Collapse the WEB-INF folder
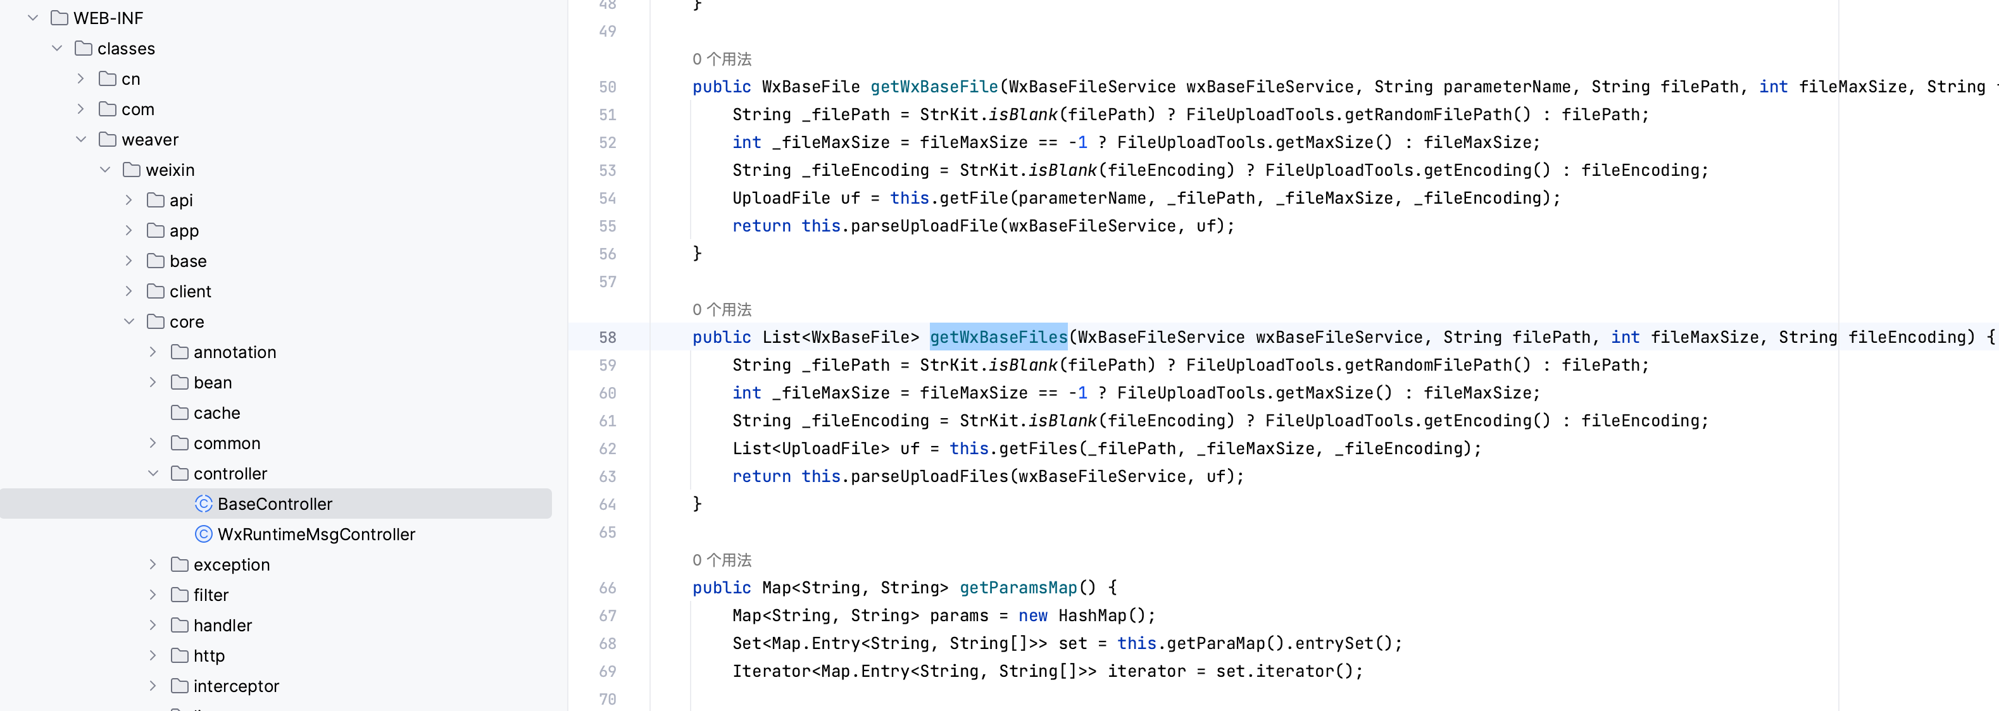 pyautogui.click(x=32, y=18)
